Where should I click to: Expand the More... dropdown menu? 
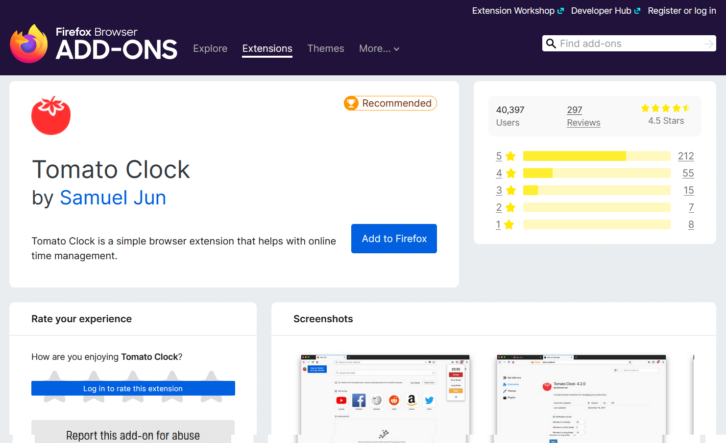tap(379, 48)
